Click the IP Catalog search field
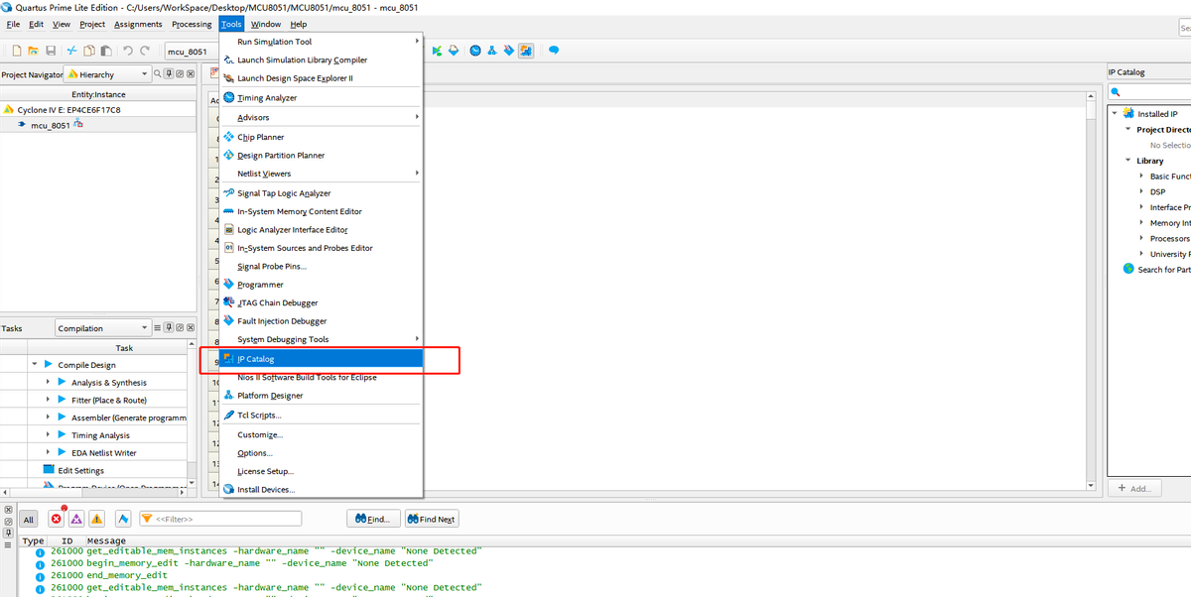Screen dimensions: 1191x597 point(1151,92)
